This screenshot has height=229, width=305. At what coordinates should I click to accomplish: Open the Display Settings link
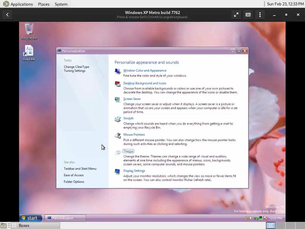pyautogui.click(x=134, y=171)
